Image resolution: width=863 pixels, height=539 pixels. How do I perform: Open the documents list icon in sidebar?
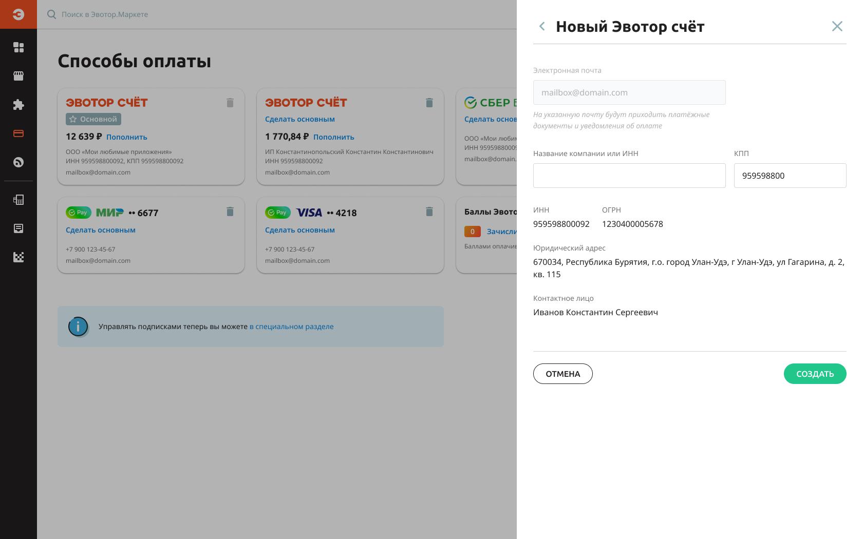coord(18,228)
